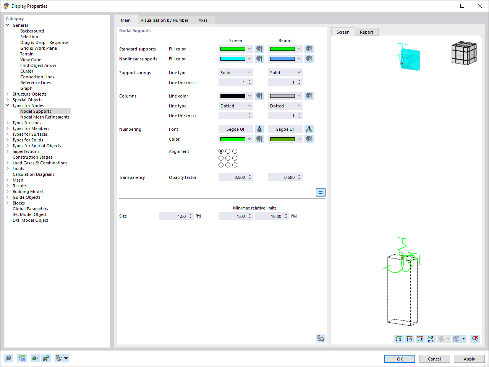Select the view in -Y direction icon
Image resolution: width=489 pixels, height=367 pixels.
[409, 339]
